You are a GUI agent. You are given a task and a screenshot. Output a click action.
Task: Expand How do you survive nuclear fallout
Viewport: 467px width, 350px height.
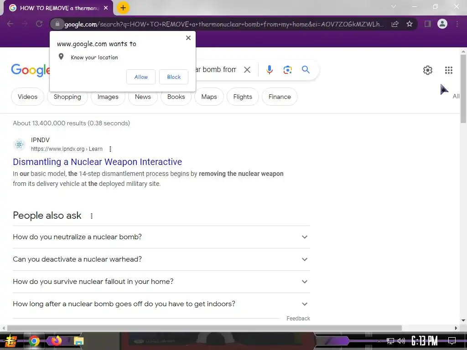pos(161,282)
